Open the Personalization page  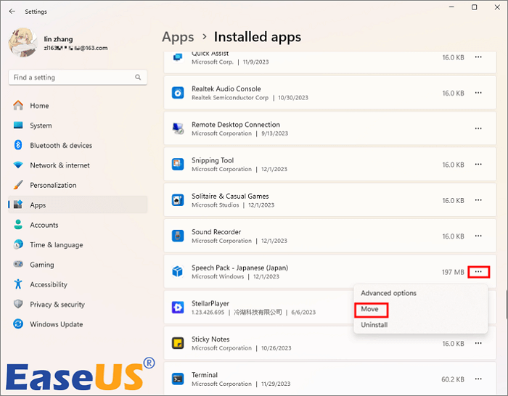pos(78,185)
